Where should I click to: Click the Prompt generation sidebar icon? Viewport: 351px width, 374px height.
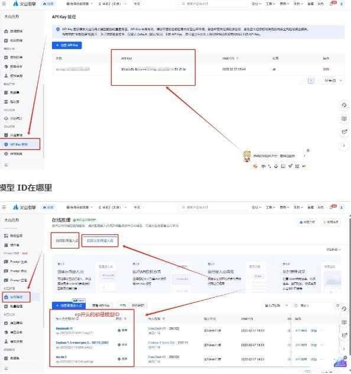tap(6, 262)
